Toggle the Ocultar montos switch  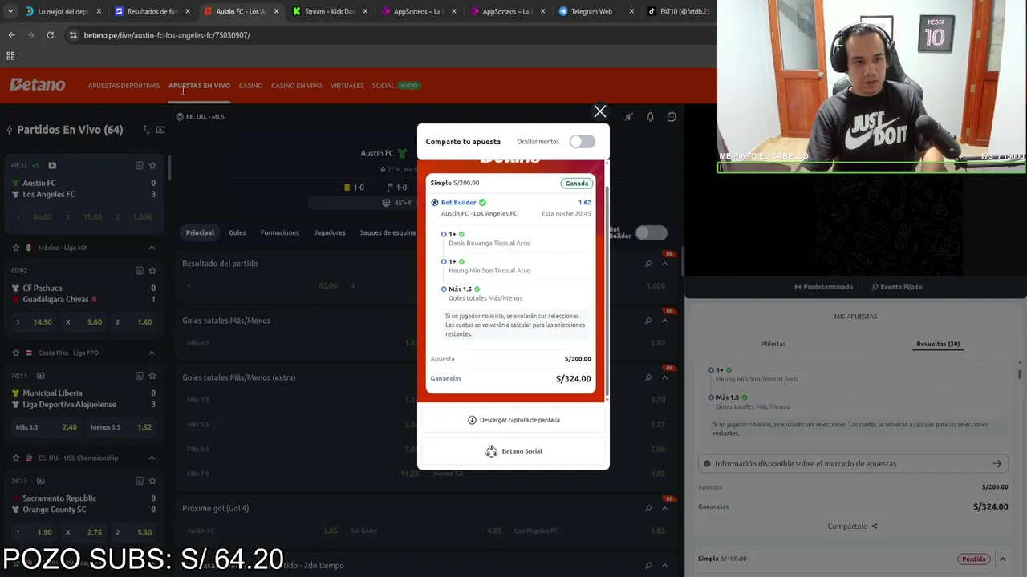[x=583, y=142]
